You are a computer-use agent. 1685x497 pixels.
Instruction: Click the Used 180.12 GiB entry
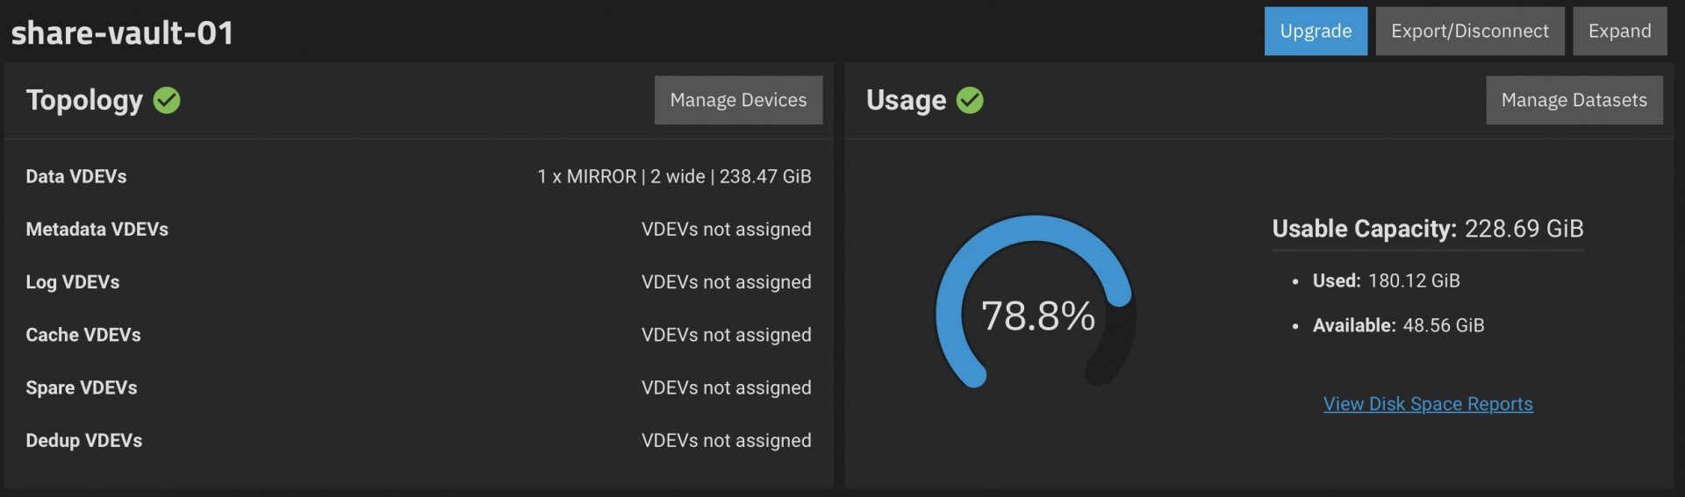coord(1387,280)
